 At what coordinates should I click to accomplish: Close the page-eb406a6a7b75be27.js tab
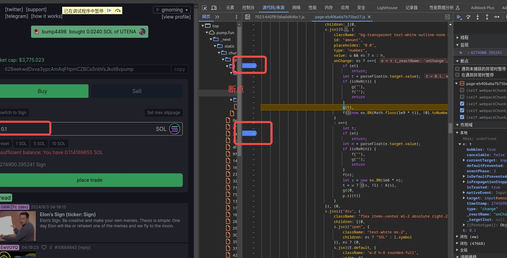click(369, 17)
